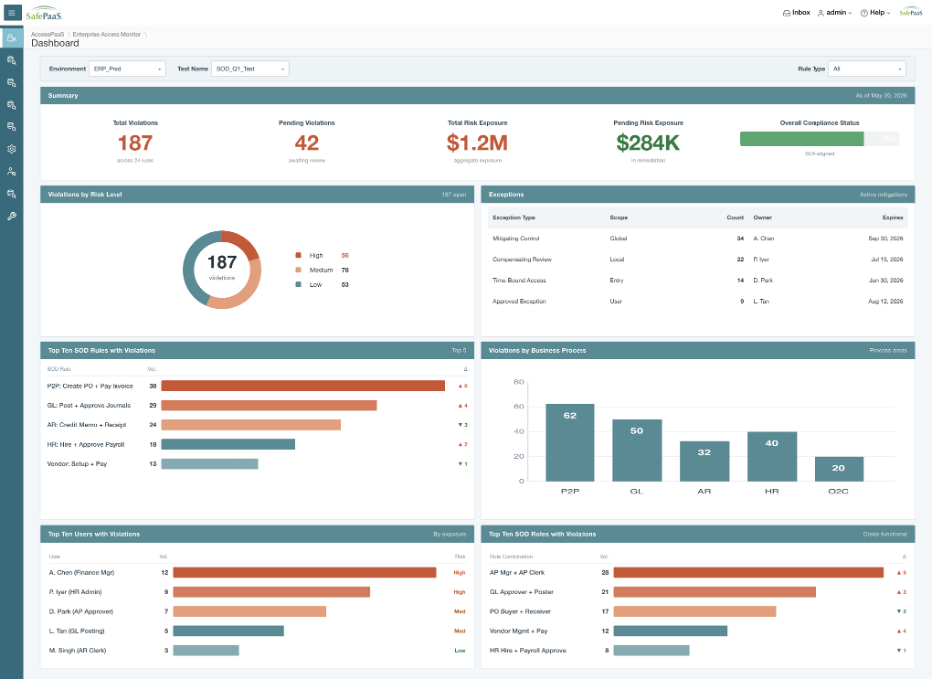The height and width of the screenshot is (679, 932).
Task: Click the Vendor: Setup + Pay rule
Action: 77,464
